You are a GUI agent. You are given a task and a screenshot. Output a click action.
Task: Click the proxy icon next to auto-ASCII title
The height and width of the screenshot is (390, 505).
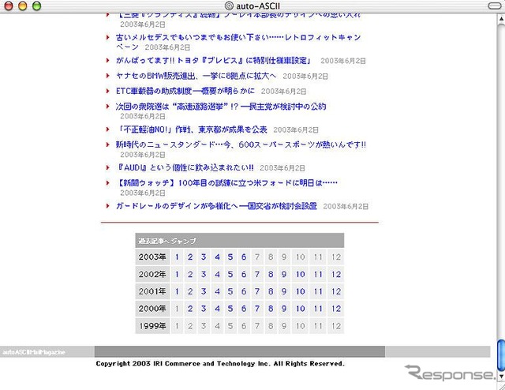[x=229, y=6]
